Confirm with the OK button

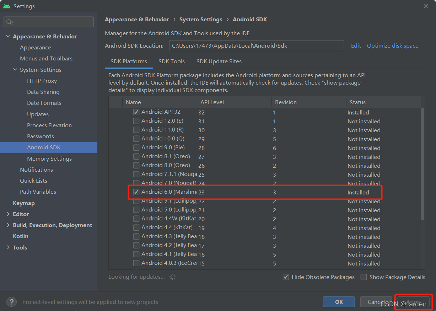tap(339, 302)
